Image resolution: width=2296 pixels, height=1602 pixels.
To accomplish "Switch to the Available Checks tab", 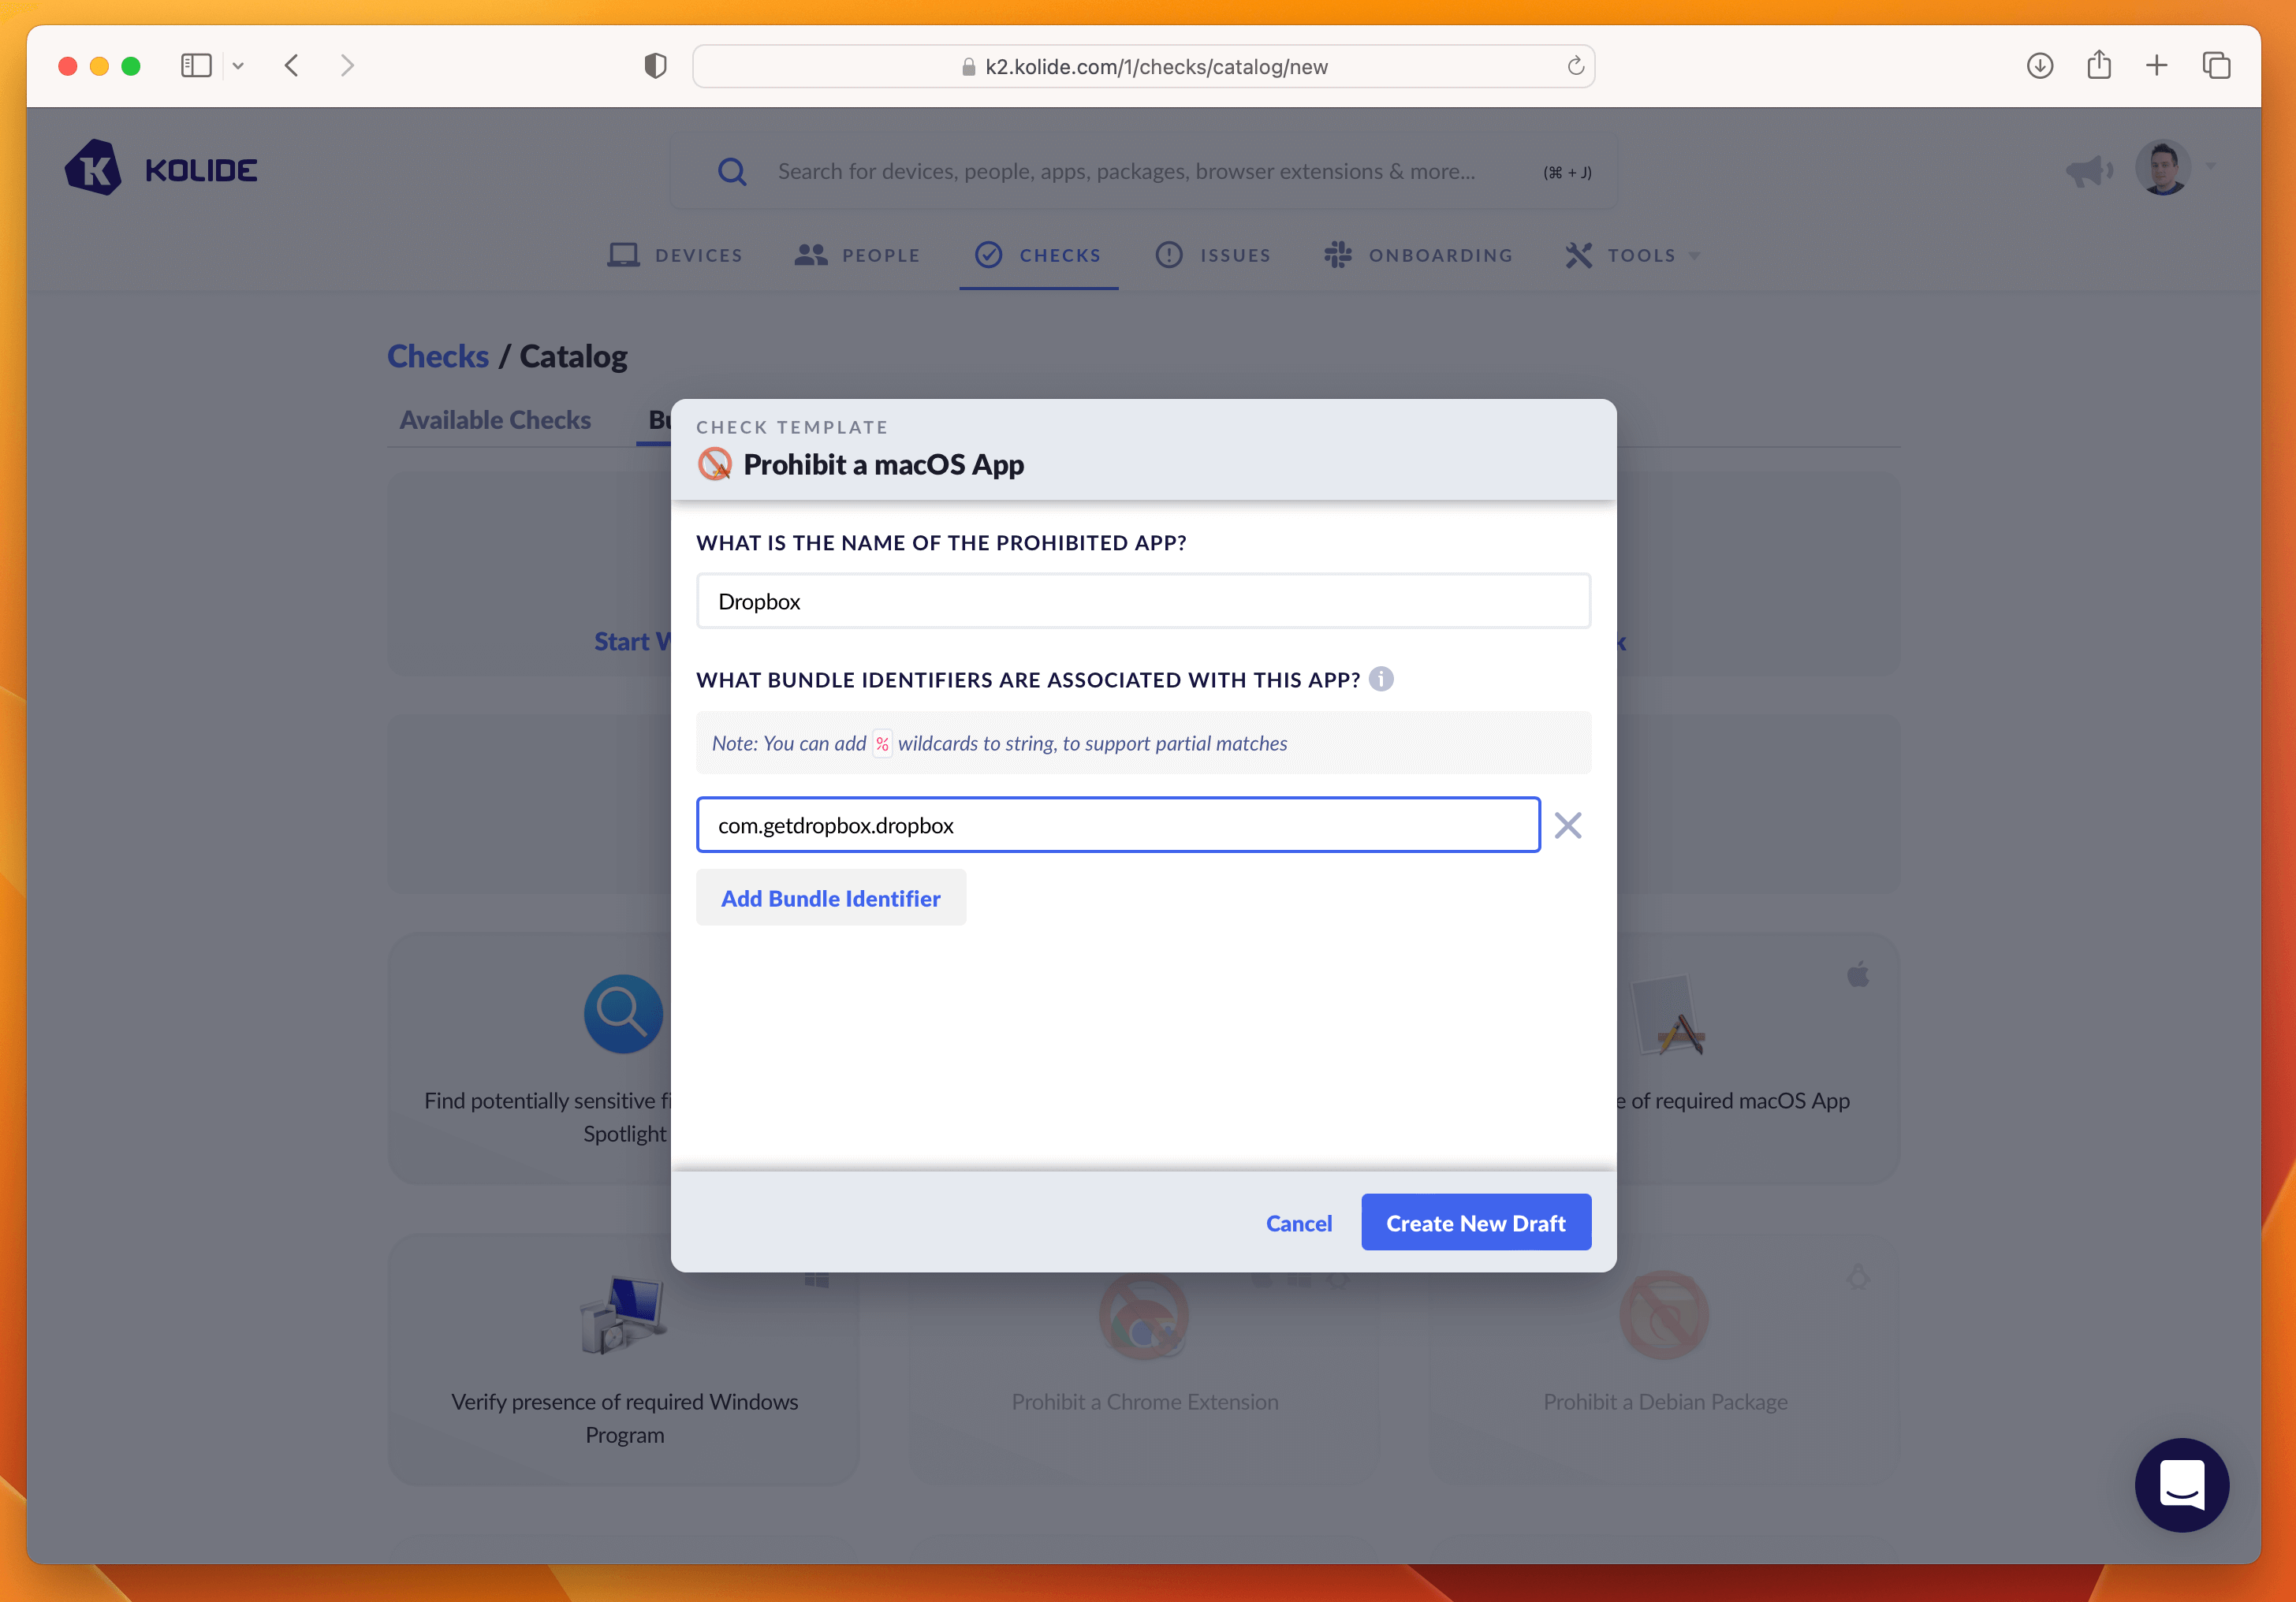I will tap(495, 420).
